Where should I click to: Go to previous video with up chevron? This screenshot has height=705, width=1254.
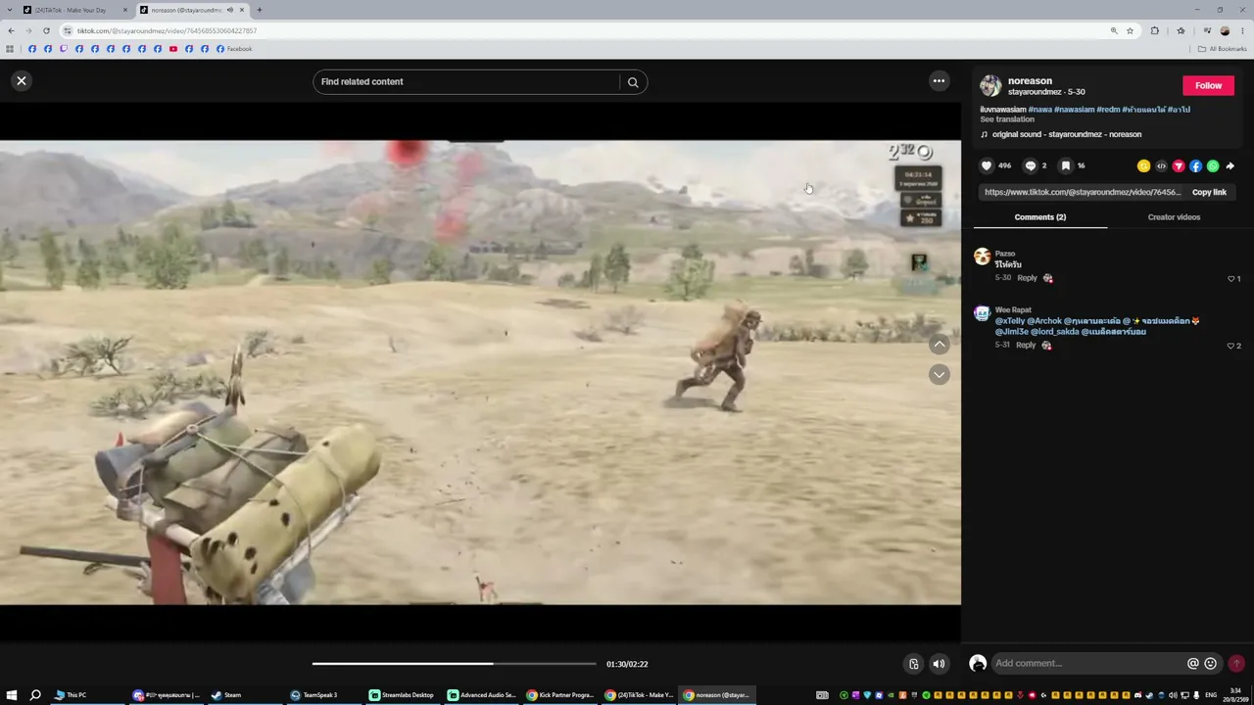point(940,345)
